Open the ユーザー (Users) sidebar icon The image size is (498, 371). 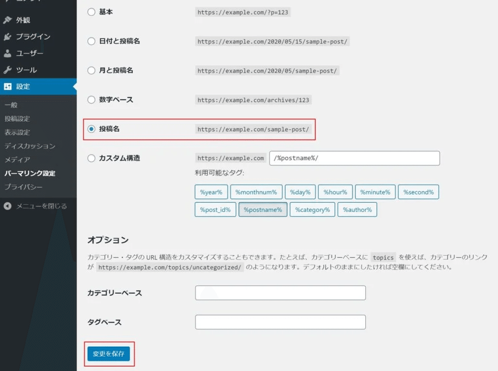click(x=8, y=53)
